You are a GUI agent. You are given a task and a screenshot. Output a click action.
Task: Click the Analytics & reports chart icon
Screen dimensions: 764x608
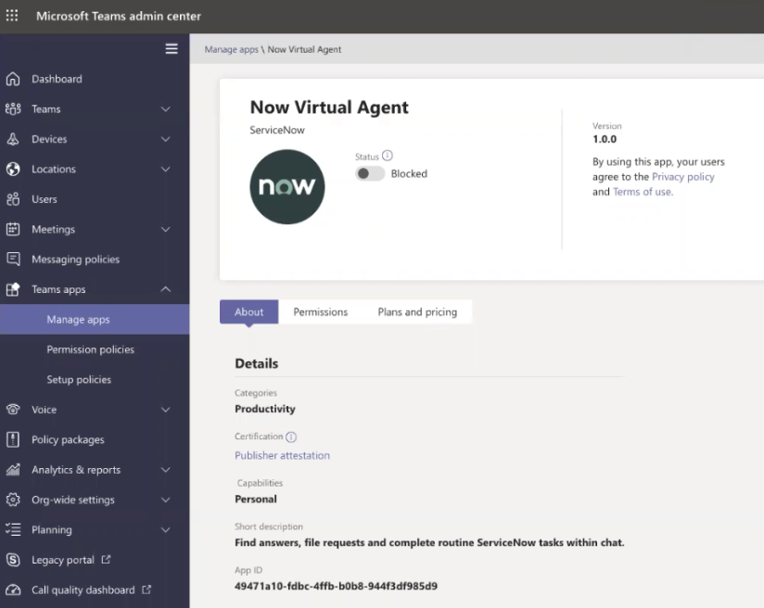point(13,470)
